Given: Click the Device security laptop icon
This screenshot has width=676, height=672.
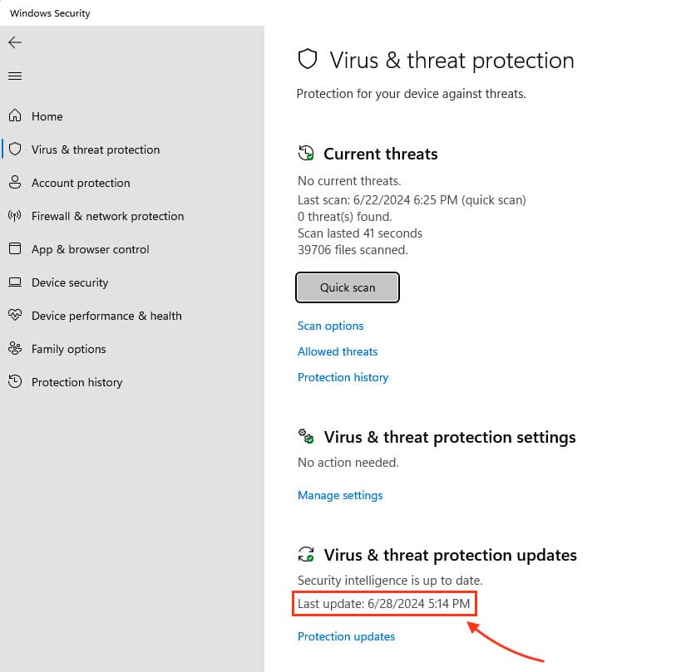Looking at the screenshot, I should click(x=15, y=282).
